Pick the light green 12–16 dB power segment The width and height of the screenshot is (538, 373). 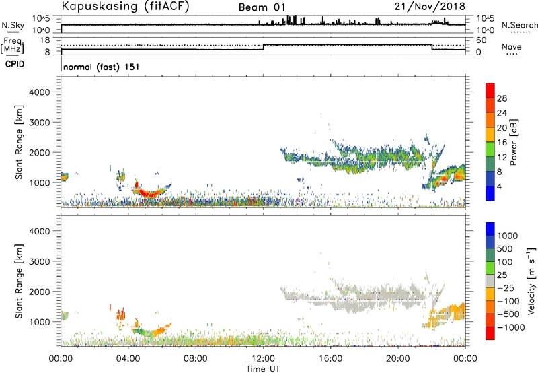(x=490, y=149)
